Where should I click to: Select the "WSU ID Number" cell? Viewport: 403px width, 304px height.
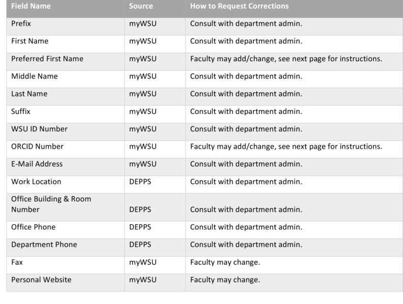click(x=39, y=129)
